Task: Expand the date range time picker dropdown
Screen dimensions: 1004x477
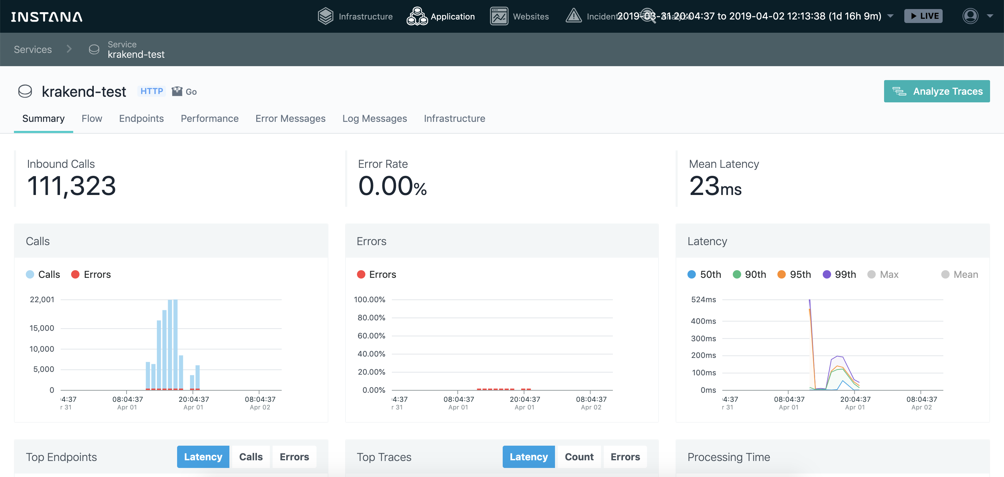Action: click(892, 16)
